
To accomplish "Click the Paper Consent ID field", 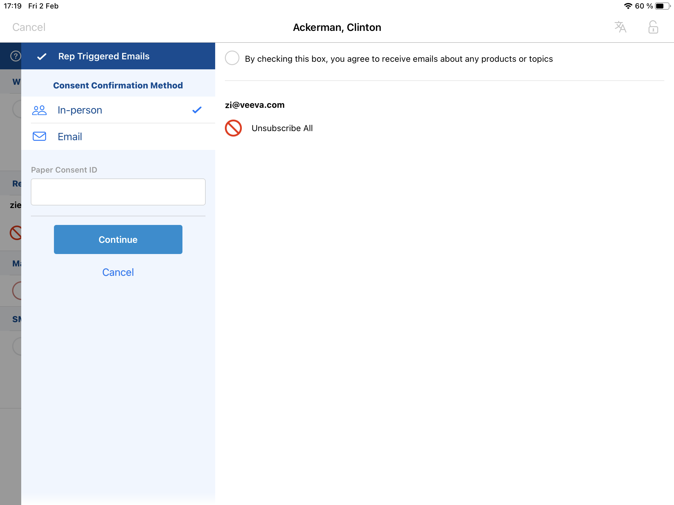I will (x=118, y=192).
